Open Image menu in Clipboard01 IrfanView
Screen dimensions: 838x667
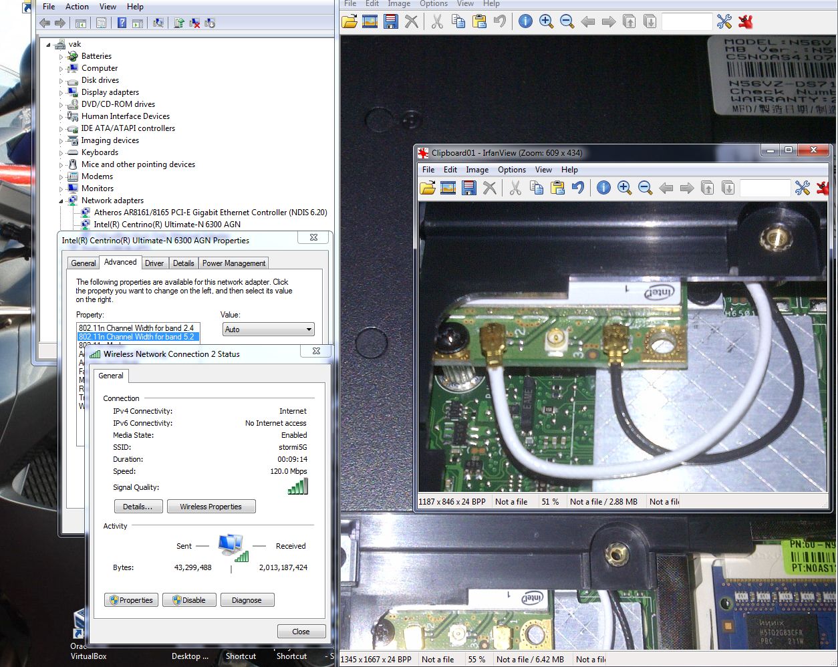(x=477, y=170)
